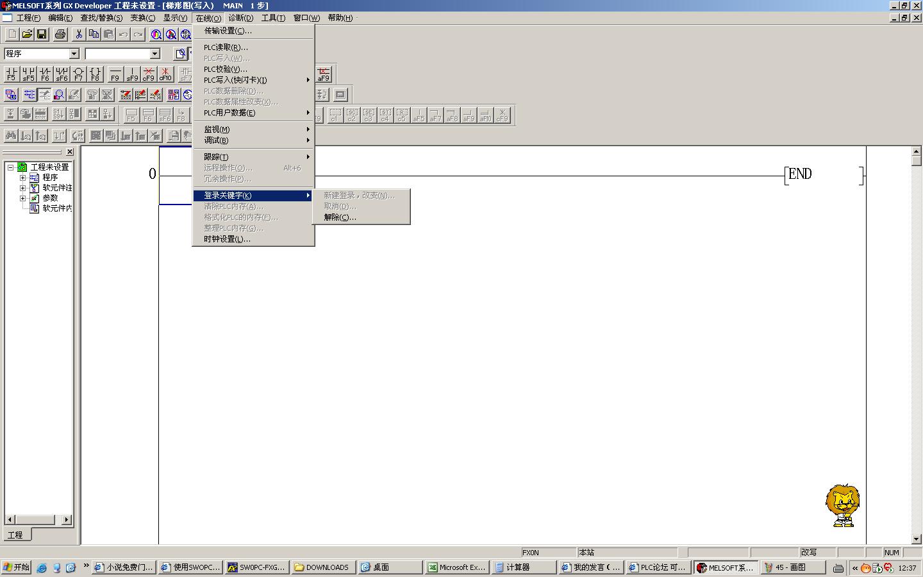Click project panel scroll right arrow

point(67,519)
